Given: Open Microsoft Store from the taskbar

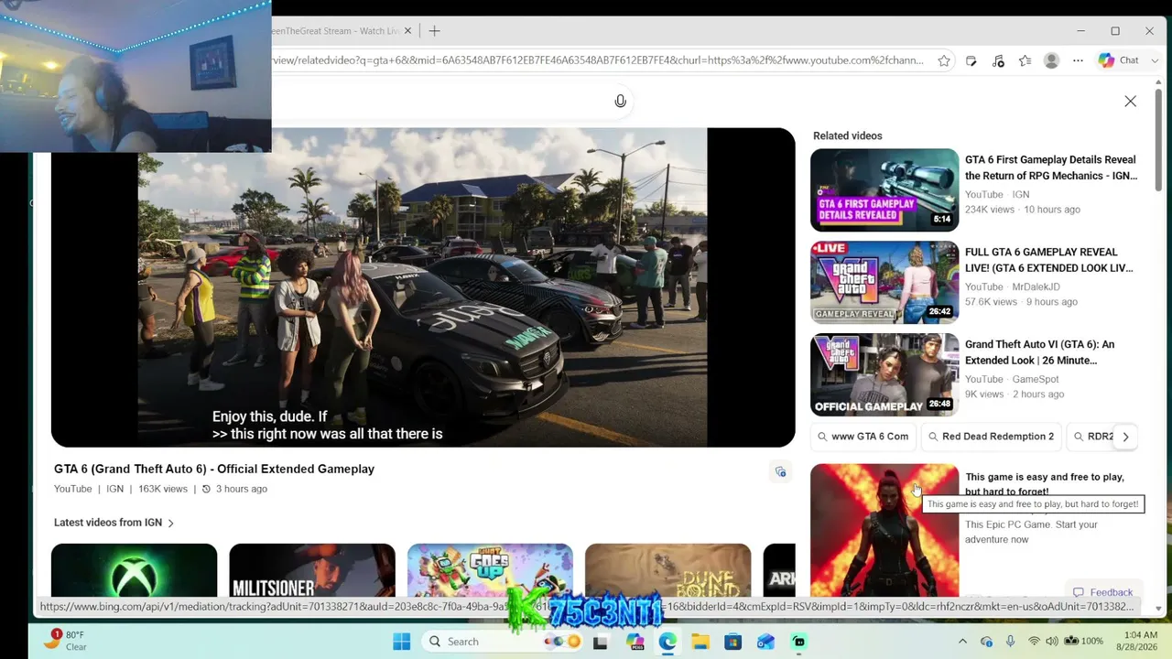Looking at the screenshot, I should [732, 642].
